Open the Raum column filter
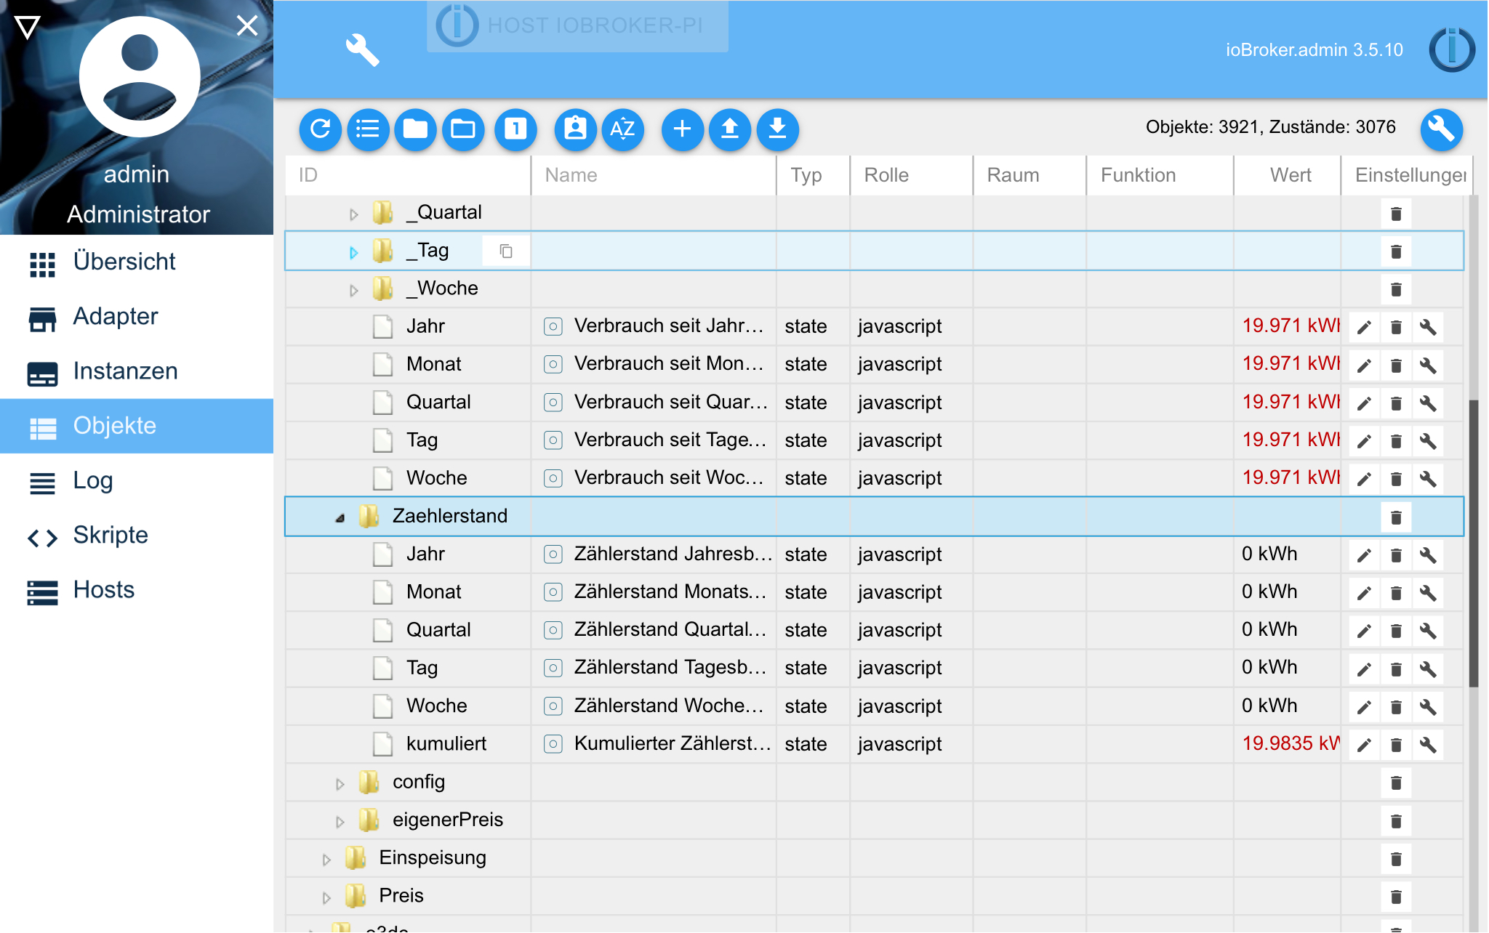The height and width of the screenshot is (933, 1489). click(1030, 175)
